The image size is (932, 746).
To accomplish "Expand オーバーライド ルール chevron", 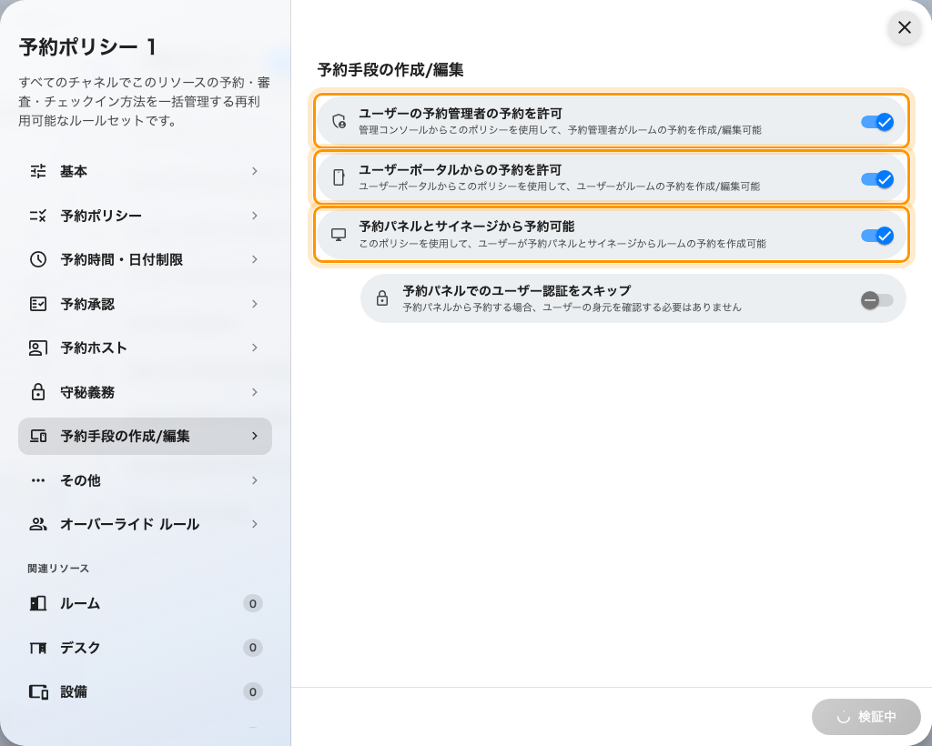I will tap(255, 524).
